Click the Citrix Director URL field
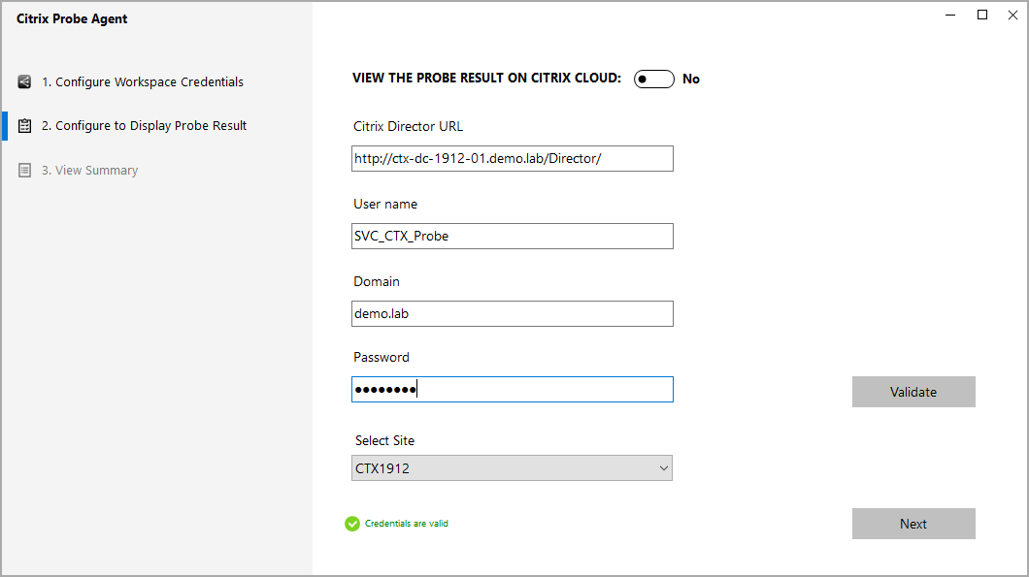The width and height of the screenshot is (1029, 577). 512,158
